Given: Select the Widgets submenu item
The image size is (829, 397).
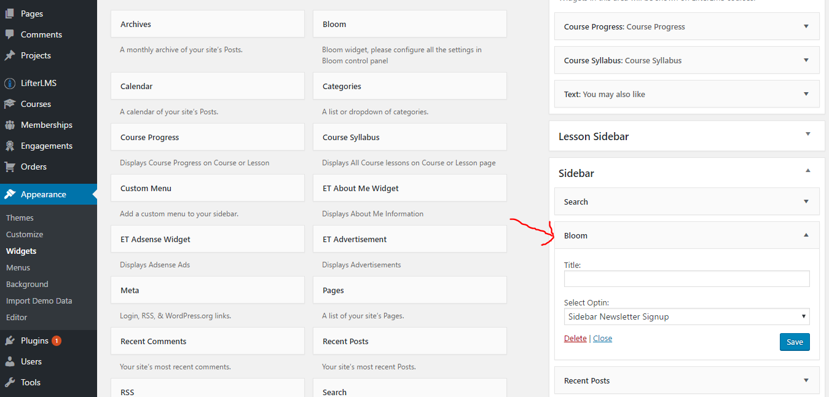Looking at the screenshot, I should click(x=22, y=251).
